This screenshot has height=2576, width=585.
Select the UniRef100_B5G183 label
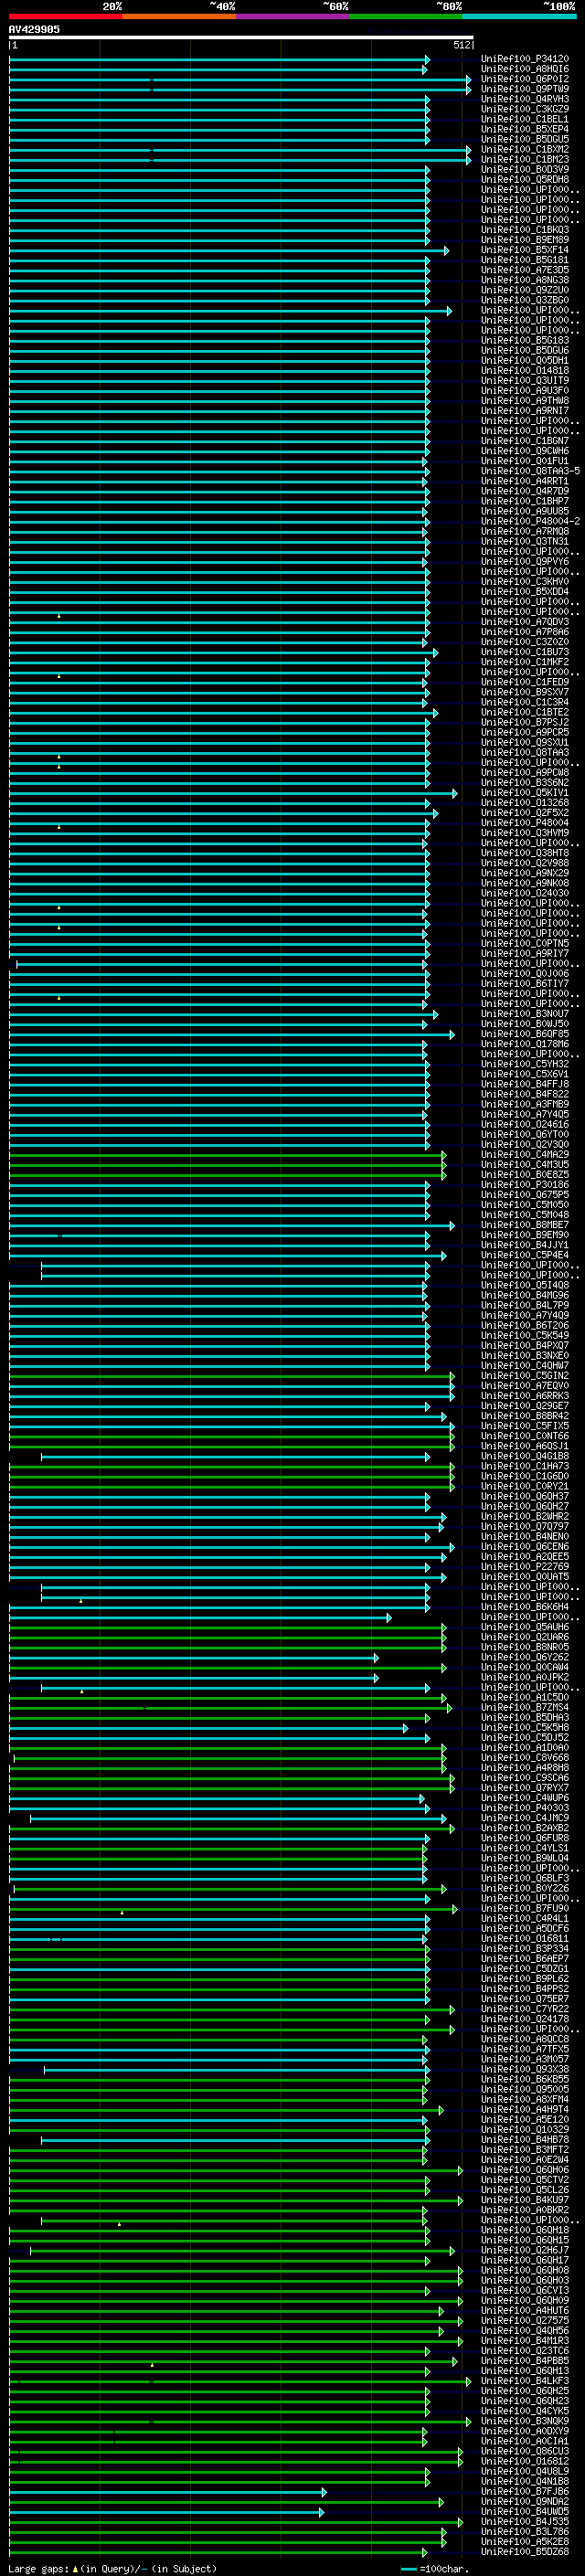525,340
